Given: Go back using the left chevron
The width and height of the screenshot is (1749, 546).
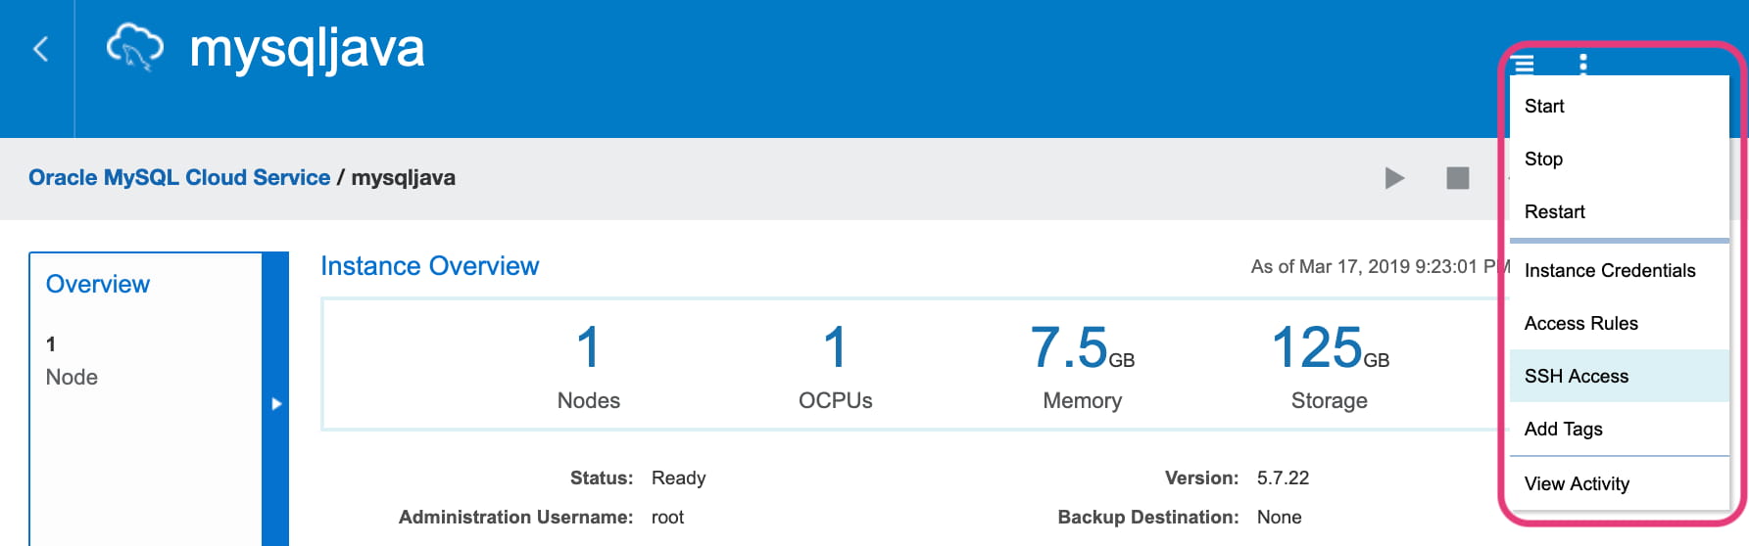Looking at the screenshot, I should tap(40, 49).
